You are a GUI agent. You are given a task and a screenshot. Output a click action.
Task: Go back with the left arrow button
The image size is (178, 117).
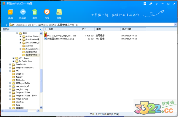pos(7,25)
